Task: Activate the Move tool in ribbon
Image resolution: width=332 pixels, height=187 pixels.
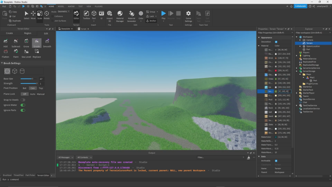Action: pyautogui.click(x=33, y=15)
